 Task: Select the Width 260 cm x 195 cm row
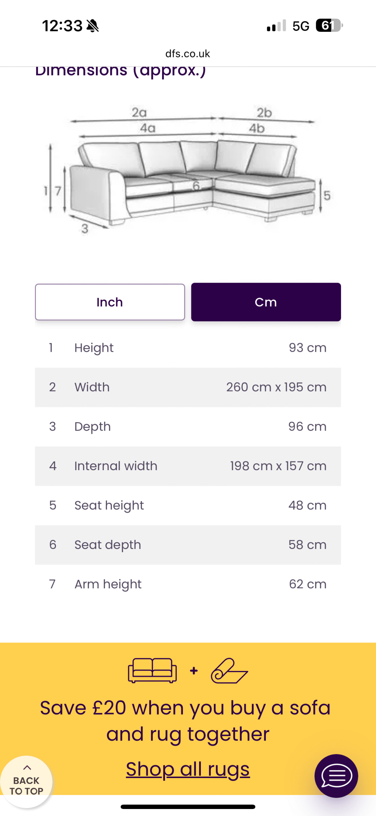coord(188,387)
